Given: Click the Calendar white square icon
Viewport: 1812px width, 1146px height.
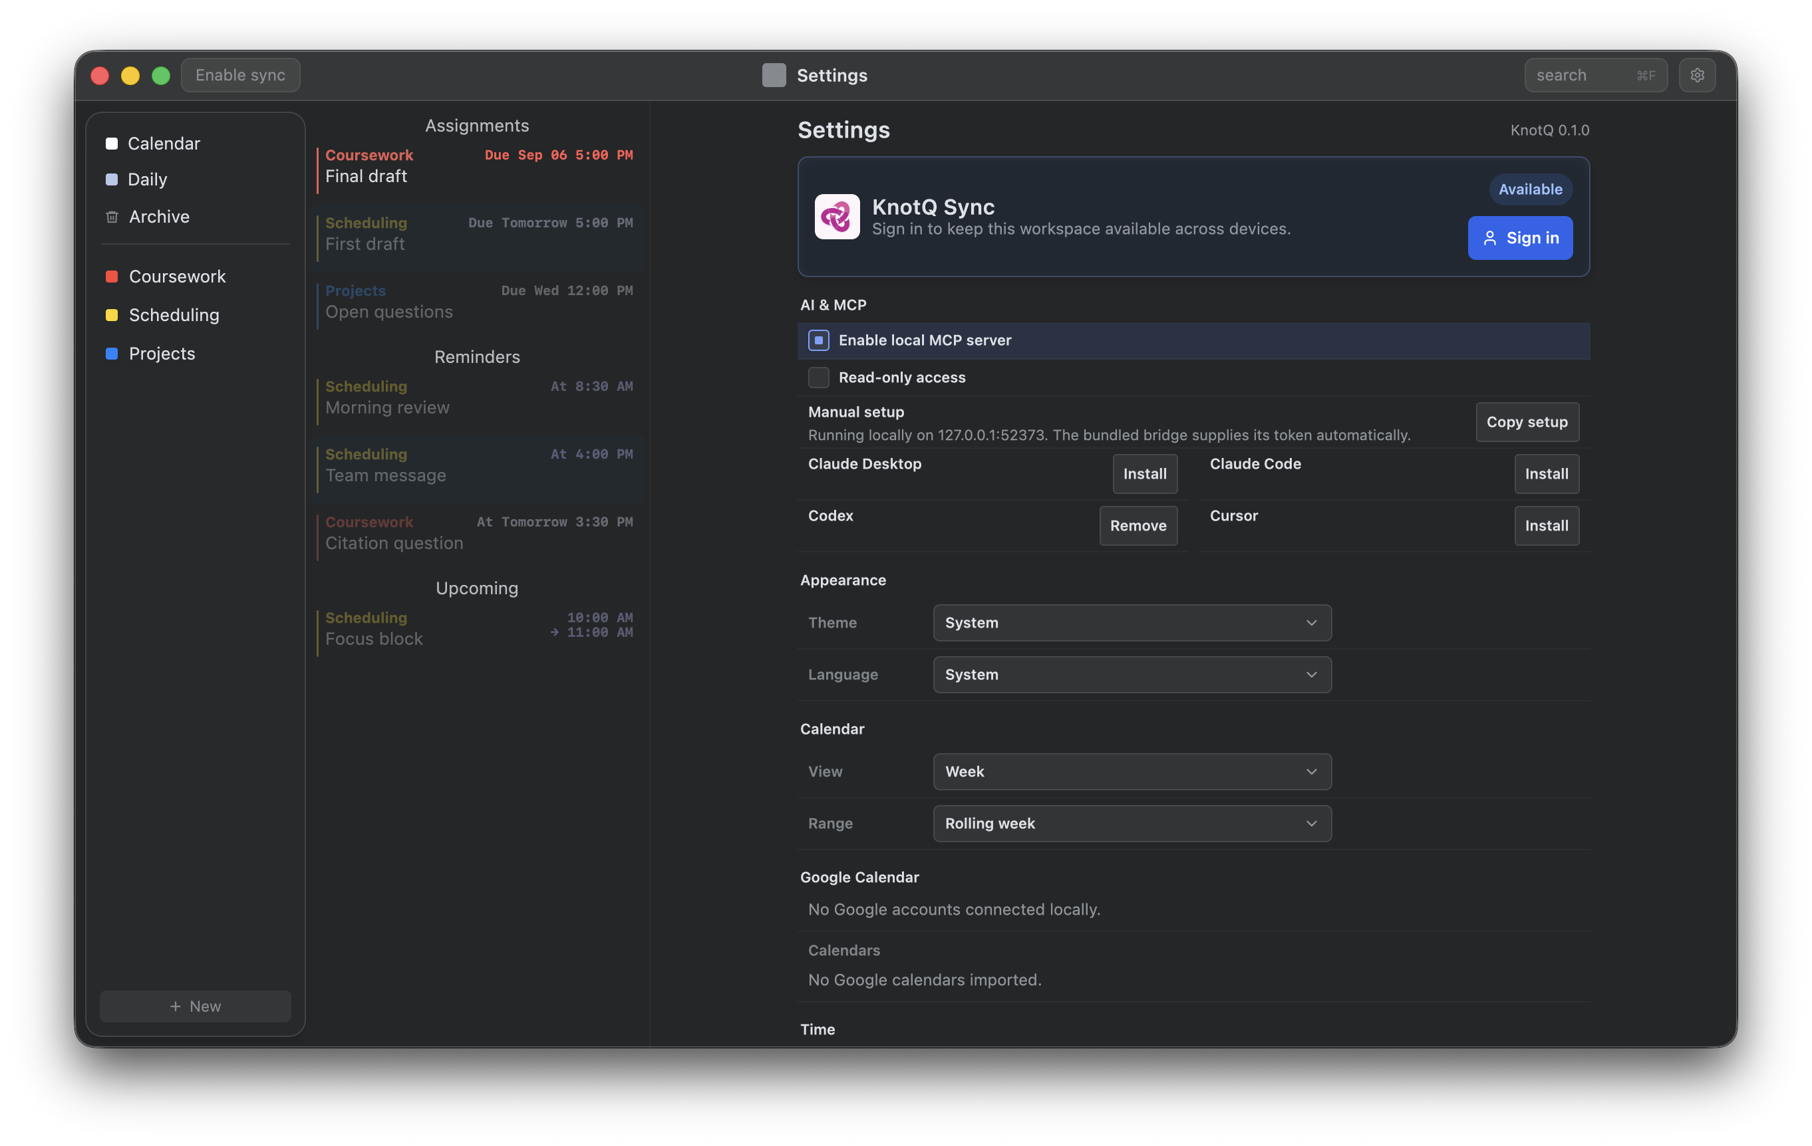Looking at the screenshot, I should (111, 144).
